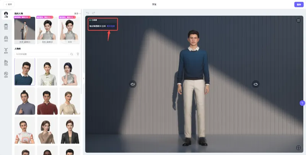Click the redo arrow icon

tap(93, 13)
